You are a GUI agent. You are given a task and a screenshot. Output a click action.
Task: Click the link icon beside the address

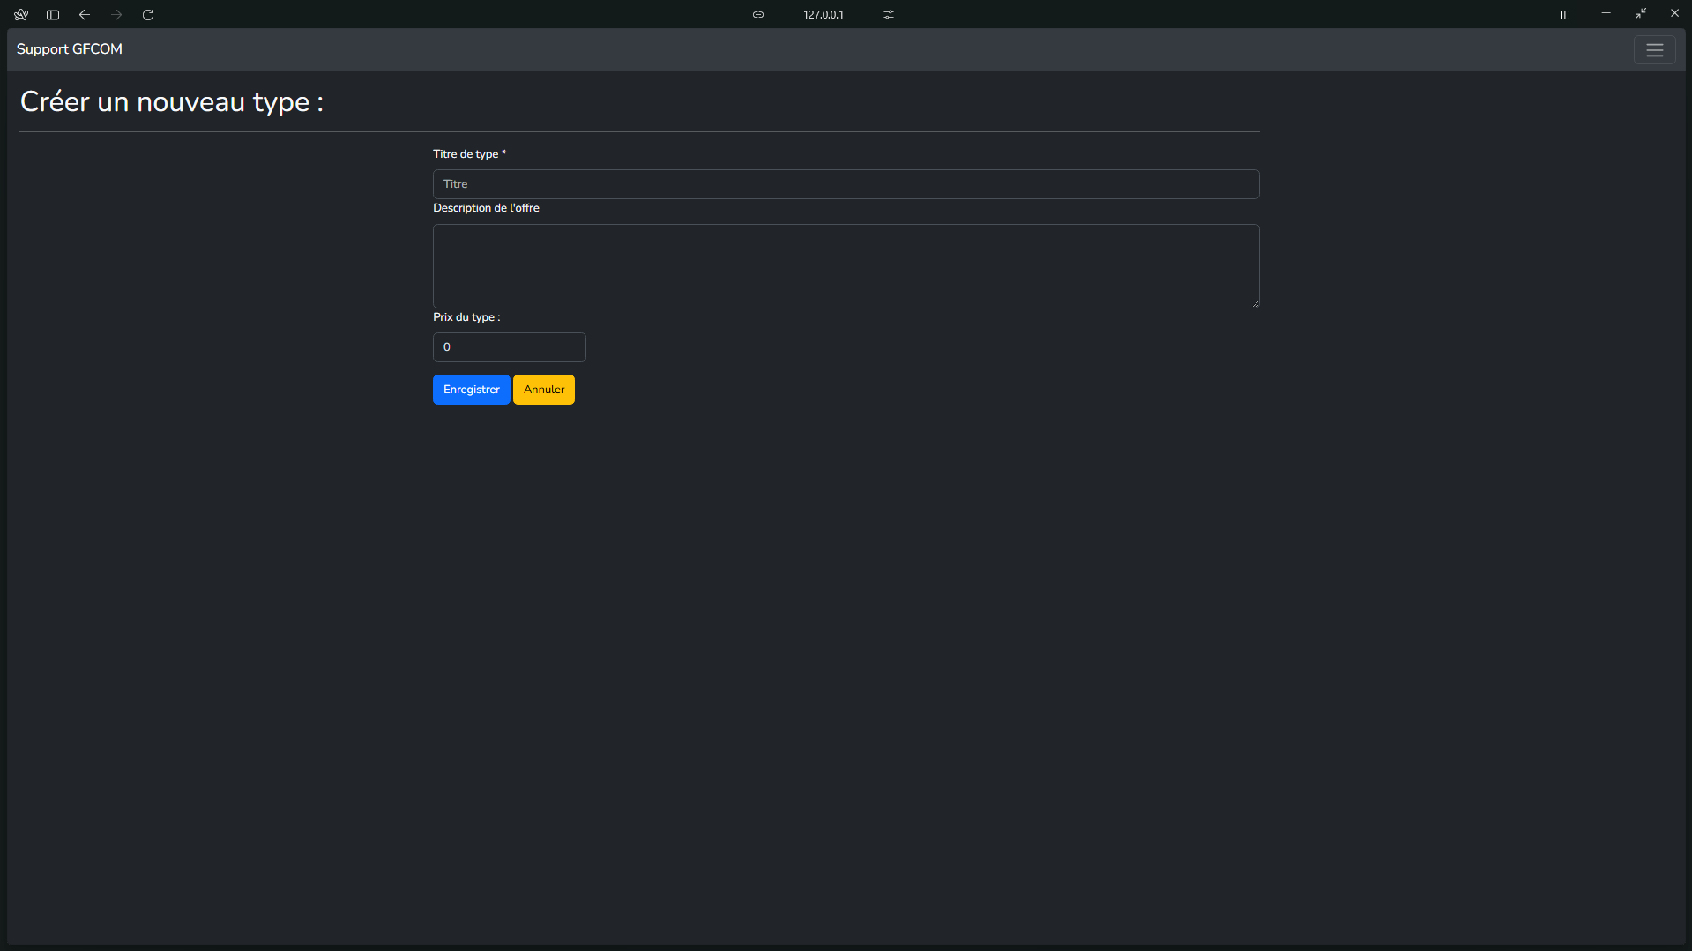[x=758, y=15]
